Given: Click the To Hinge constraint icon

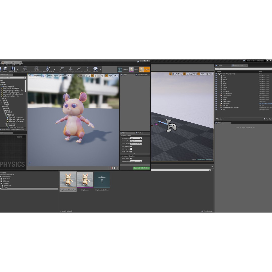Looking at the screenshot, I should (71, 70).
